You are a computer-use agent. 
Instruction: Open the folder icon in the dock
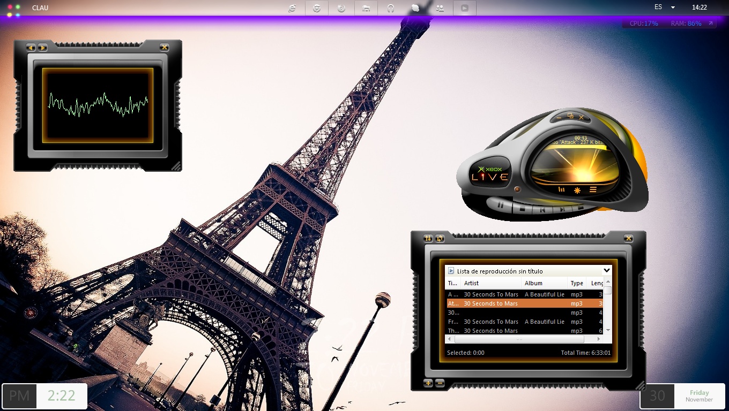[366, 8]
